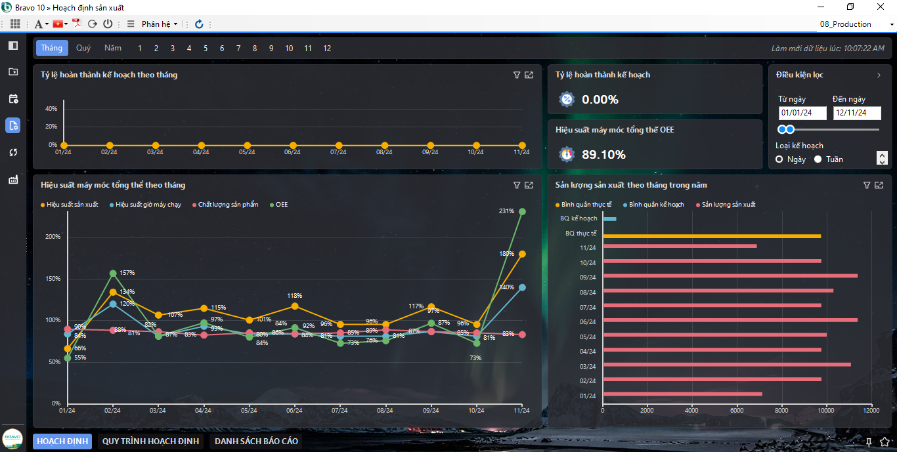Open the 'Phân hệ' dropdown menu

(159, 24)
